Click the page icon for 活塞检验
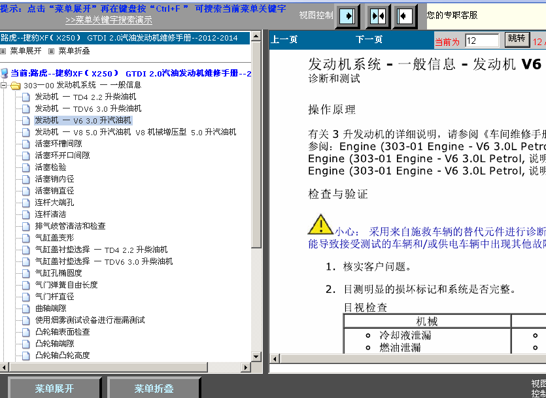The width and height of the screenshot is (546, 398). (x=26, y=168)
